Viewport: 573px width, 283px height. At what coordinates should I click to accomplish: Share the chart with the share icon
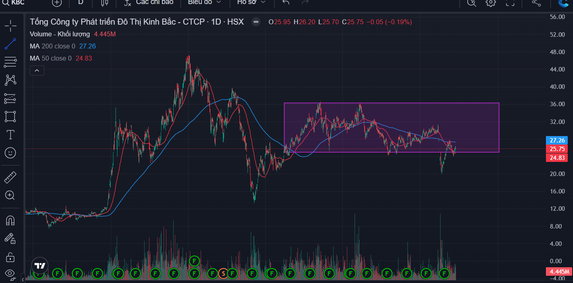536,2
